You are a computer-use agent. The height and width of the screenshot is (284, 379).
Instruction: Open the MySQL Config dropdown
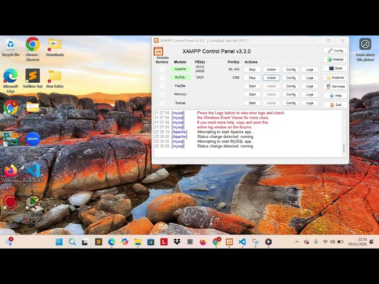290,78
